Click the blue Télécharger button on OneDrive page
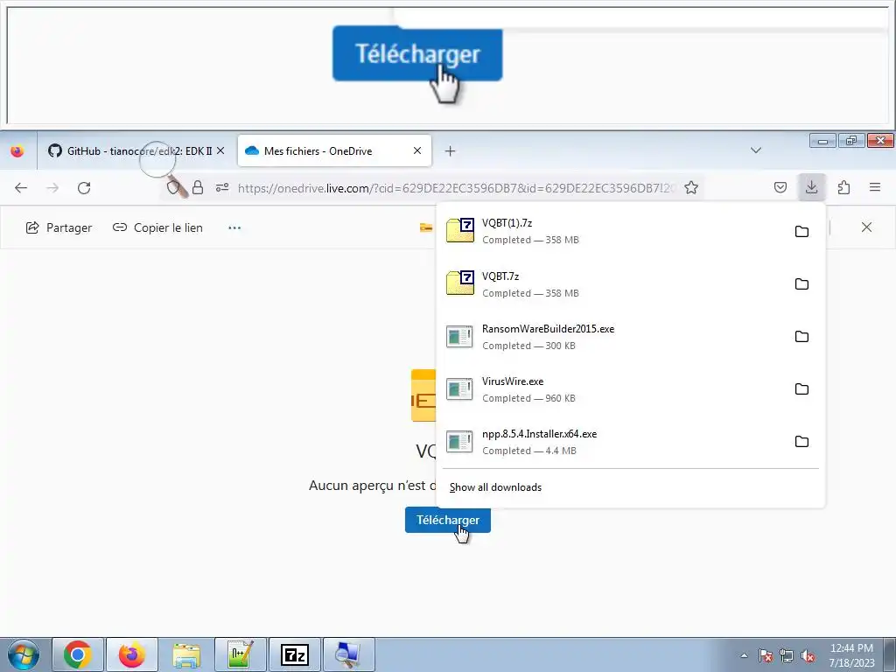Viewport: 896px width, 672px height. point(447,520)
